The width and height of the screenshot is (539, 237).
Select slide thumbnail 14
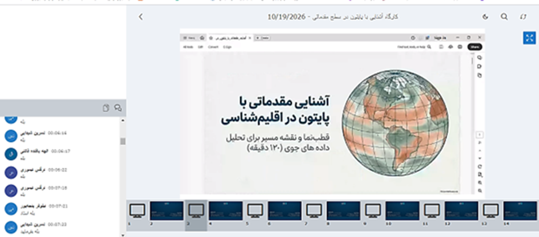tap(520, 211)
